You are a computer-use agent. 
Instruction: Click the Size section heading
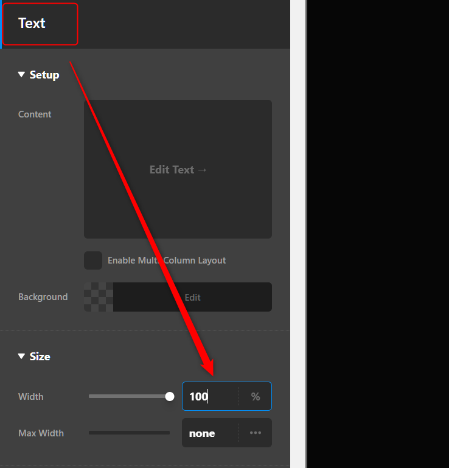pos(40,356)
